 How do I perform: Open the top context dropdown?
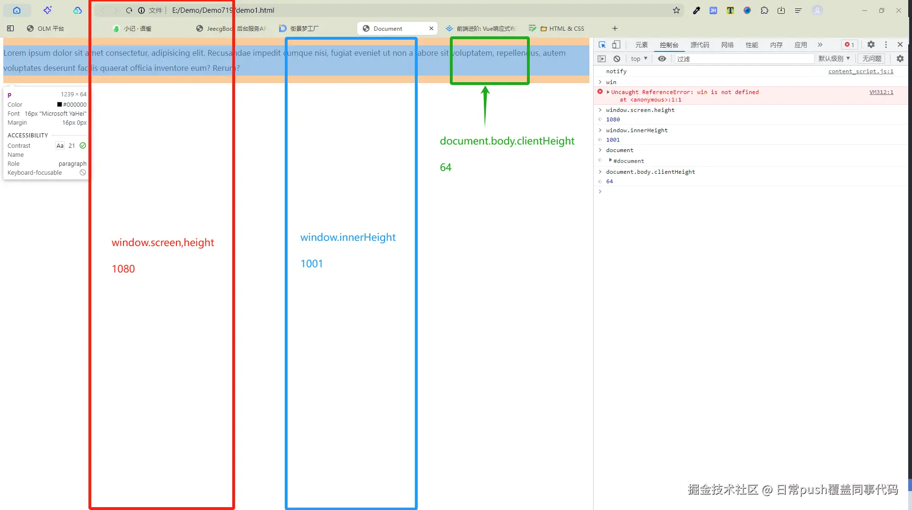pos(639,59)
